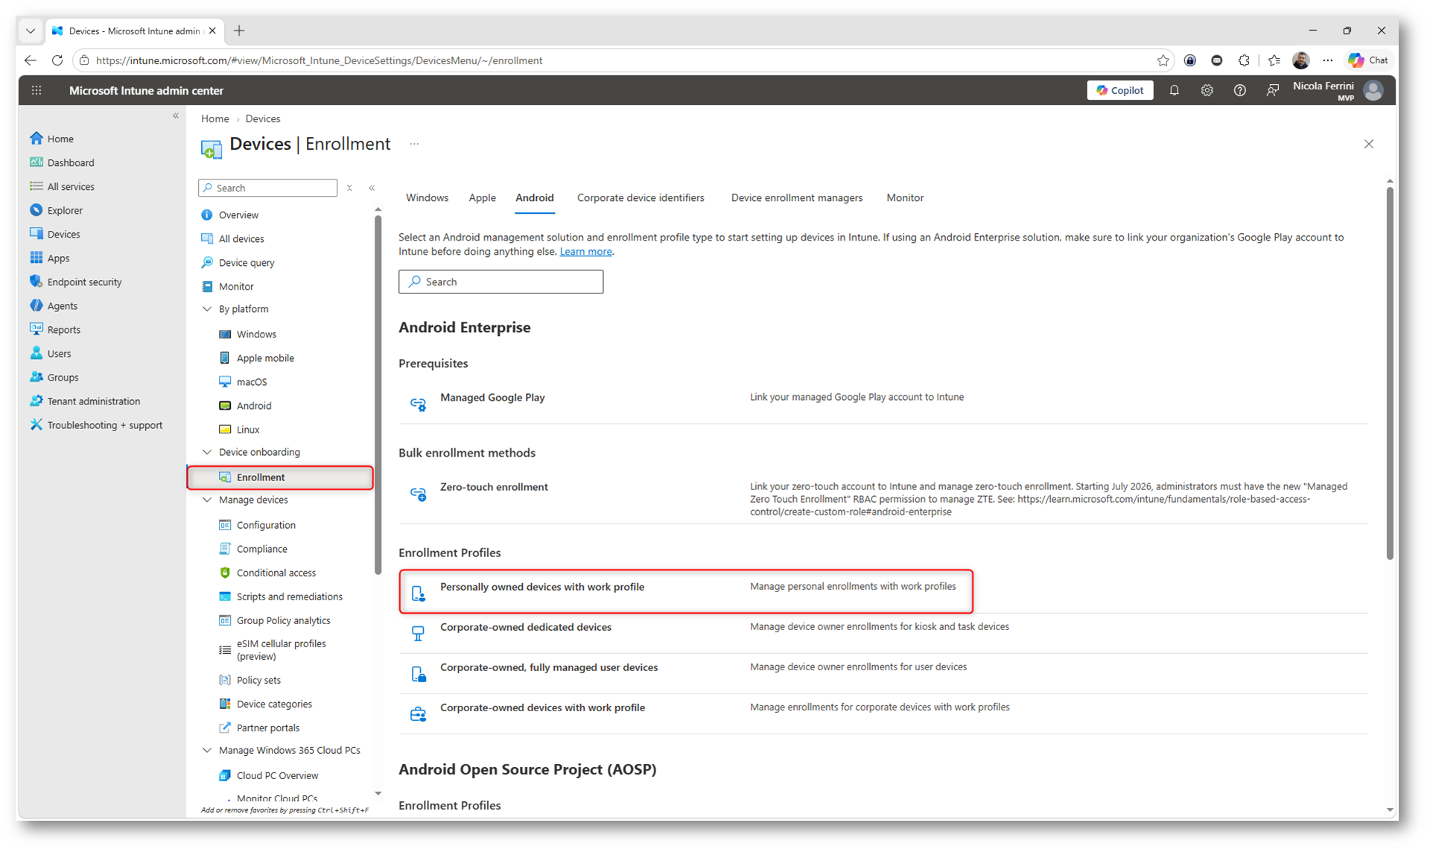Open the Groups icon
Image resolution: width=1430 pixels, height=852 pixels.
coord(36,377)
